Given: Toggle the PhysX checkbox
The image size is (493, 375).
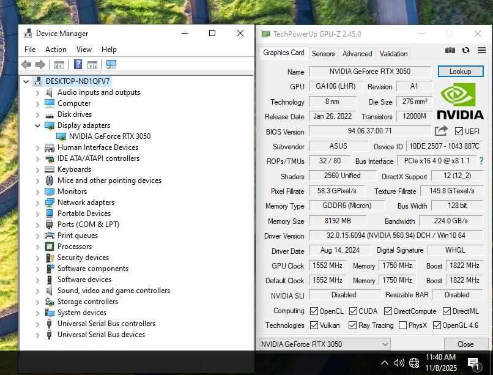Looking at the screenshot, I should coord(402,325).
